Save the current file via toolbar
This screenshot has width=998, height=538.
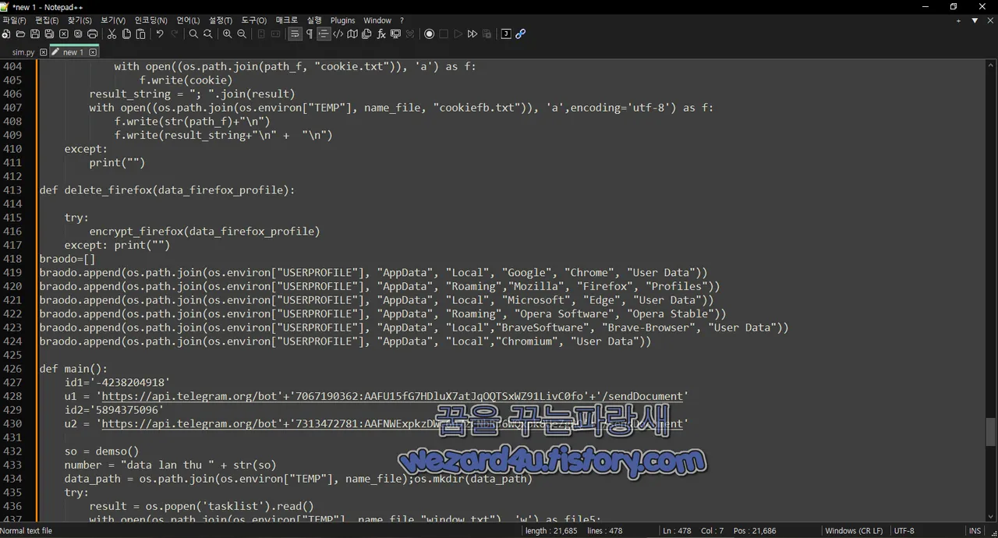(36, 34)
